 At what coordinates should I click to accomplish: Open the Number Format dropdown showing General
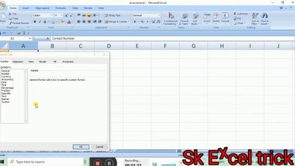(159, 15)
